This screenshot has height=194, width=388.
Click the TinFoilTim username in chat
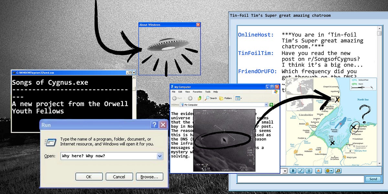[x=256, y=53]
